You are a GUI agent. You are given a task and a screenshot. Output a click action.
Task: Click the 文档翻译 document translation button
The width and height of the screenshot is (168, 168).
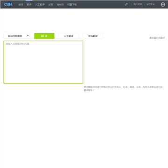pos(93,36)
